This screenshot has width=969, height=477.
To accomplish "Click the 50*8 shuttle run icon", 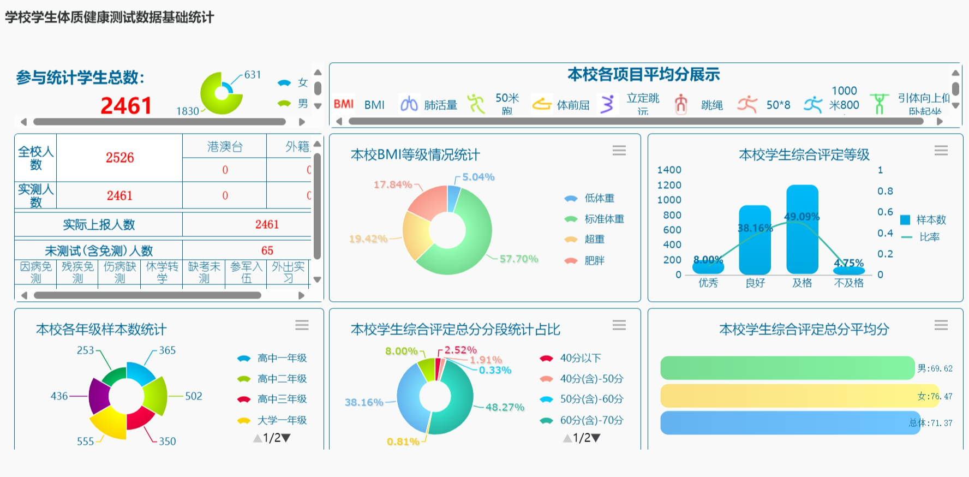I will click(747, 104).
